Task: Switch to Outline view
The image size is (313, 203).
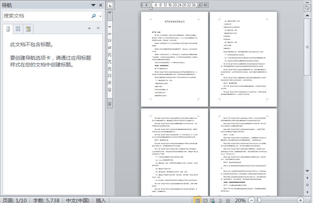Action: (x=220, y=200)
